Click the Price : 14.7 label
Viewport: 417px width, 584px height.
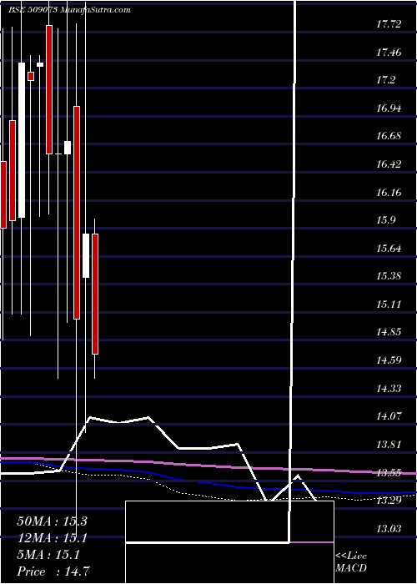tap(53, 571)
